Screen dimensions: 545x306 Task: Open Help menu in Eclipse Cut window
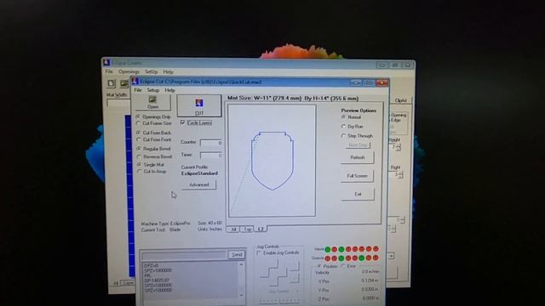click(169, 90)
